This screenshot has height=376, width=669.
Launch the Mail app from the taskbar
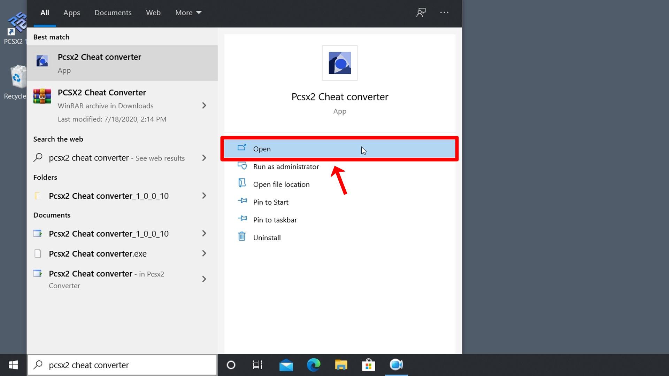coord(286,365)
